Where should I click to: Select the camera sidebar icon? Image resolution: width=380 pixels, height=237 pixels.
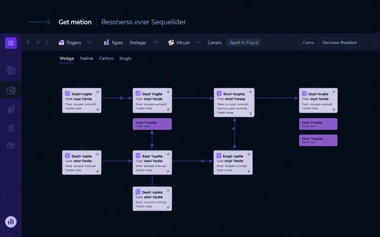coord(11,90)
